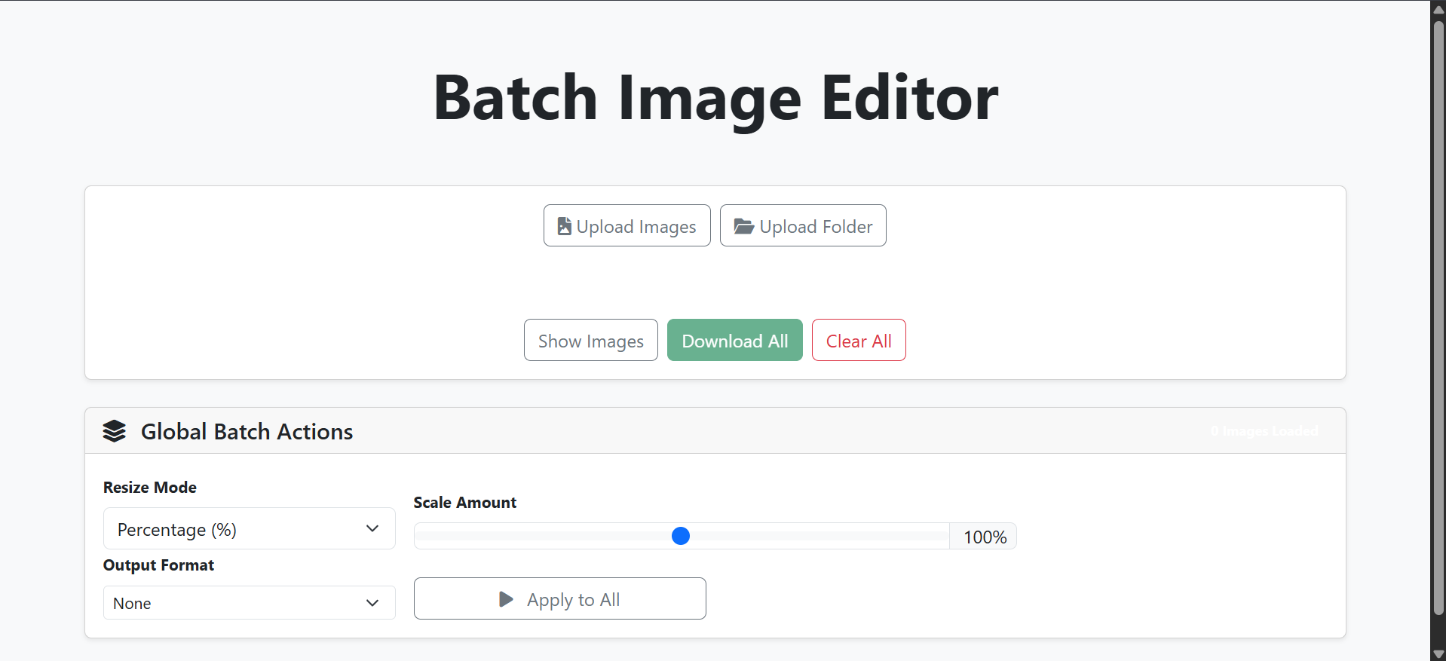The image size is (1446, 661).
Task: Click the Global Batch Actions header
Action: pos(247,430)
